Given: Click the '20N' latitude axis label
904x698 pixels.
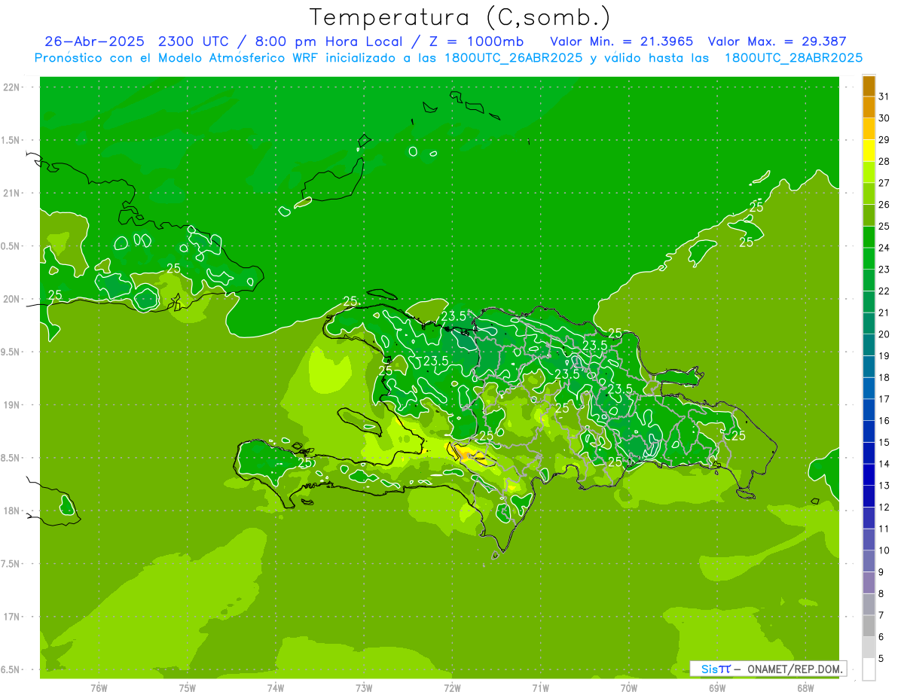Looking at the screenshot, I should tap(11, 299).
